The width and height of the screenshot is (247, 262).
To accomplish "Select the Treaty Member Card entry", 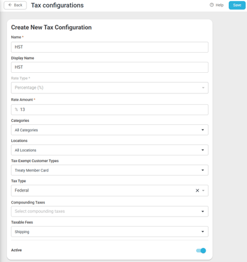I will click(32, 170).
